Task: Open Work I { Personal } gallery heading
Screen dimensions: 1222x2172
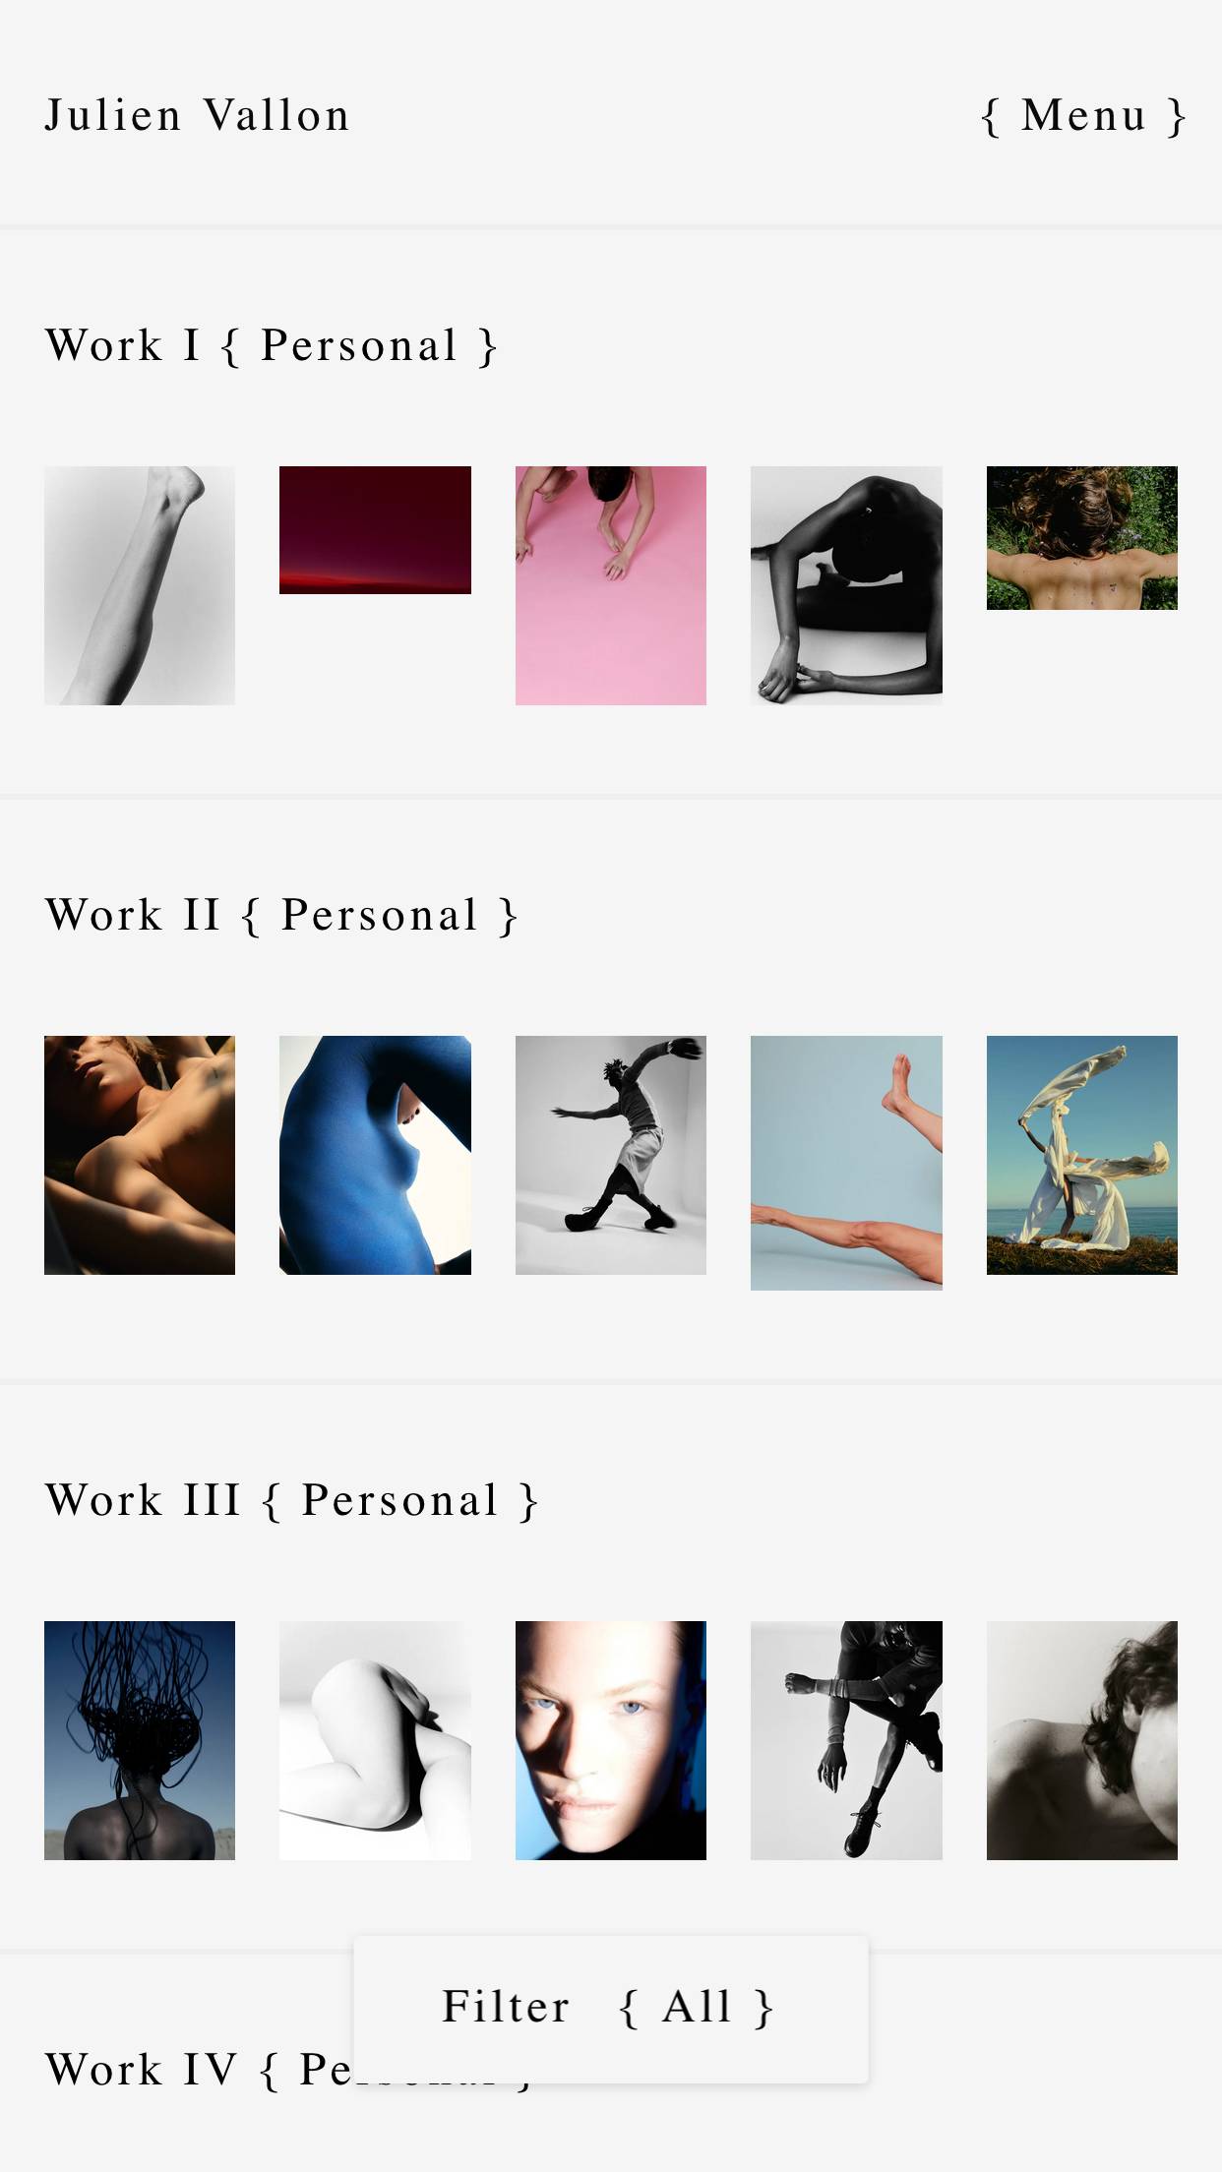Action: pyautogui.click(x=272, y=346)
